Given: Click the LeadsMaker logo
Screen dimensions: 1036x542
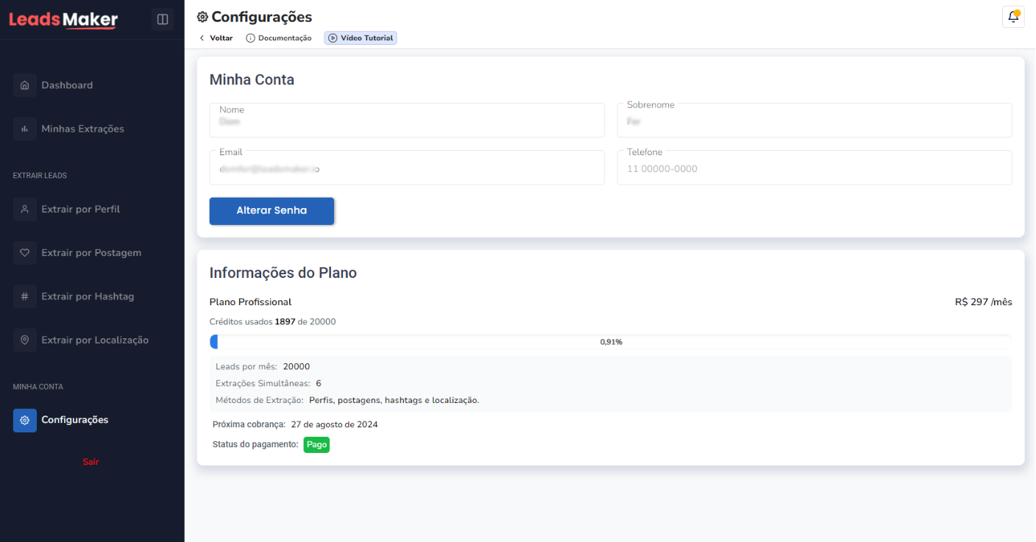Looking at the screenshot, I should (63, 19).
